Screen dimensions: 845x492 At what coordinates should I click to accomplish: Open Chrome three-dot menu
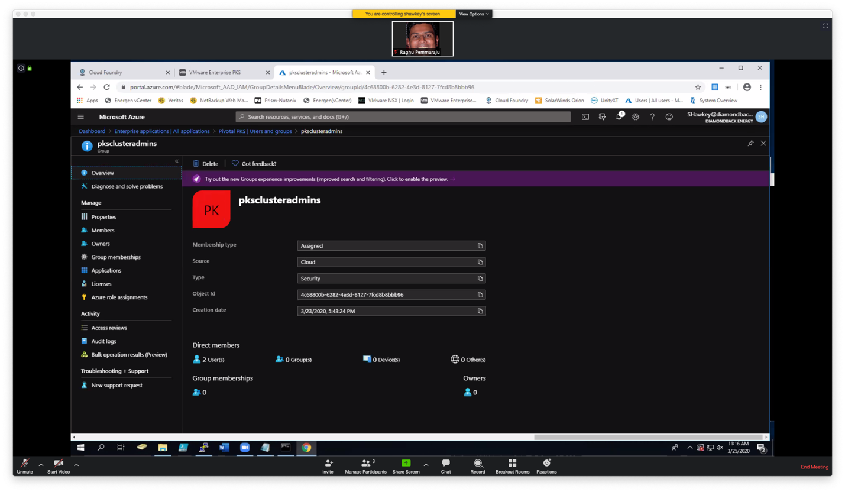pos(760,87)
